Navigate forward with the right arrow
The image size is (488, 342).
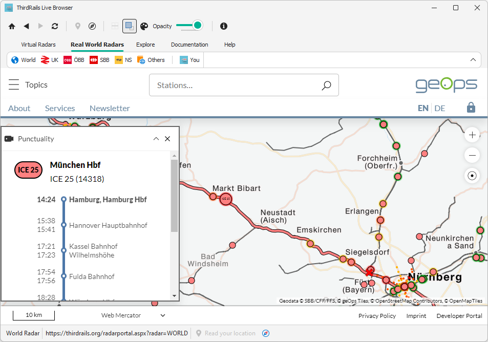(40, 26)
